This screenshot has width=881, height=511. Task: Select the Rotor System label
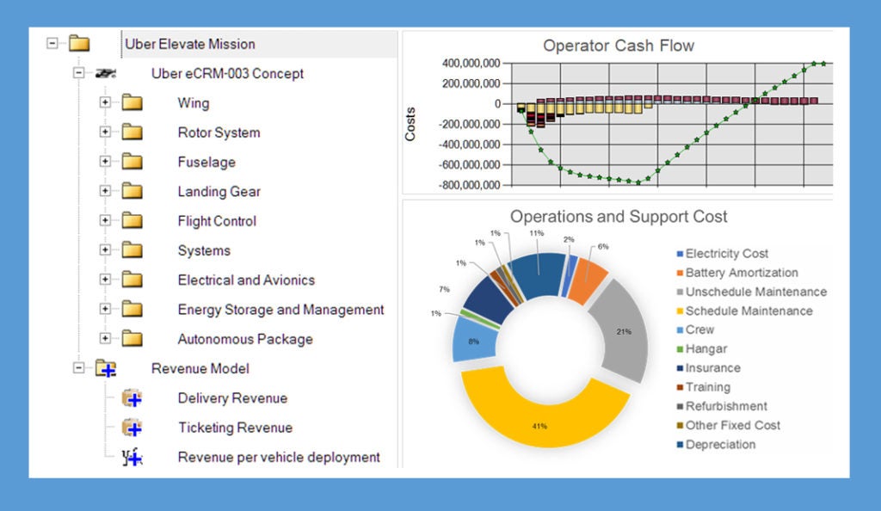219,132
